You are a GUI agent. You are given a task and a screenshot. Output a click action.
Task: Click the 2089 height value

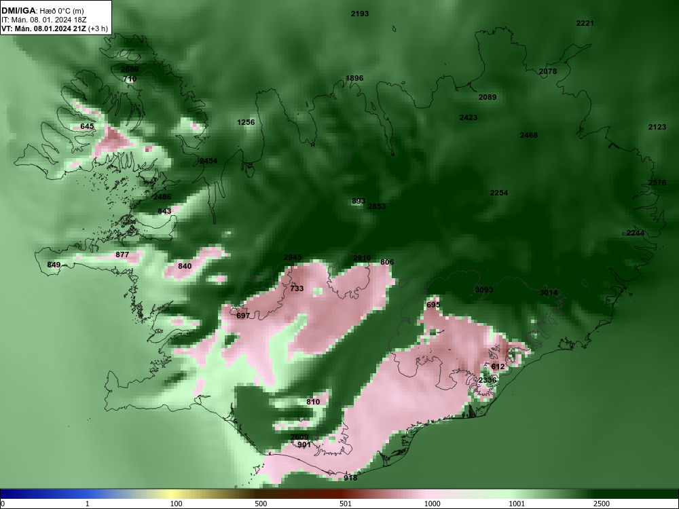point(487,97)
